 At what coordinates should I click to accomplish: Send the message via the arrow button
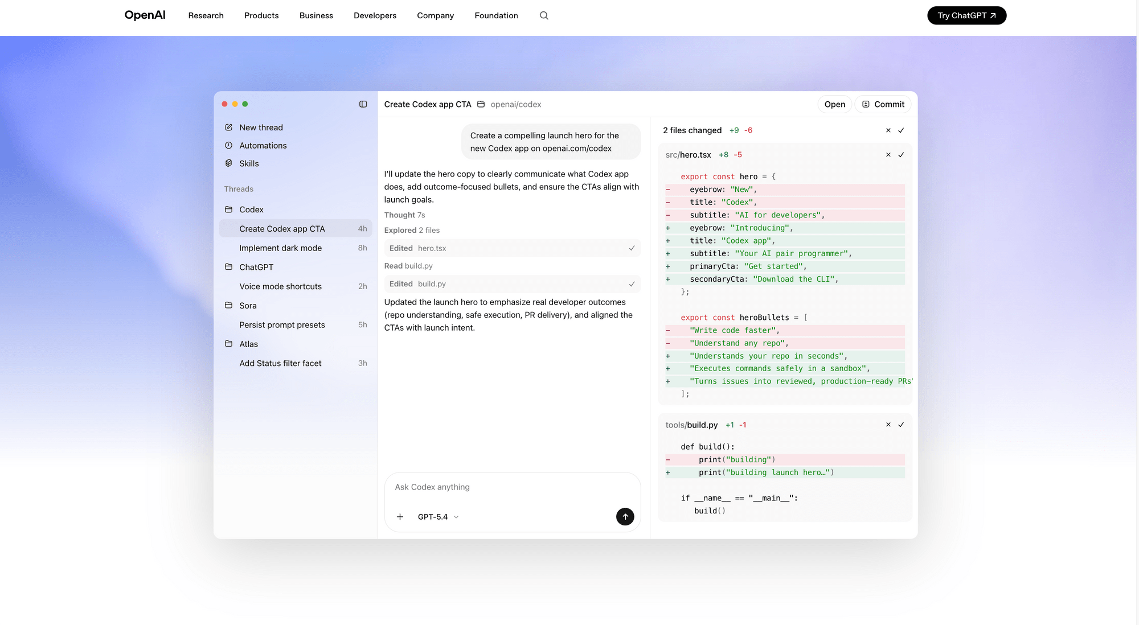tap(625, 516)
